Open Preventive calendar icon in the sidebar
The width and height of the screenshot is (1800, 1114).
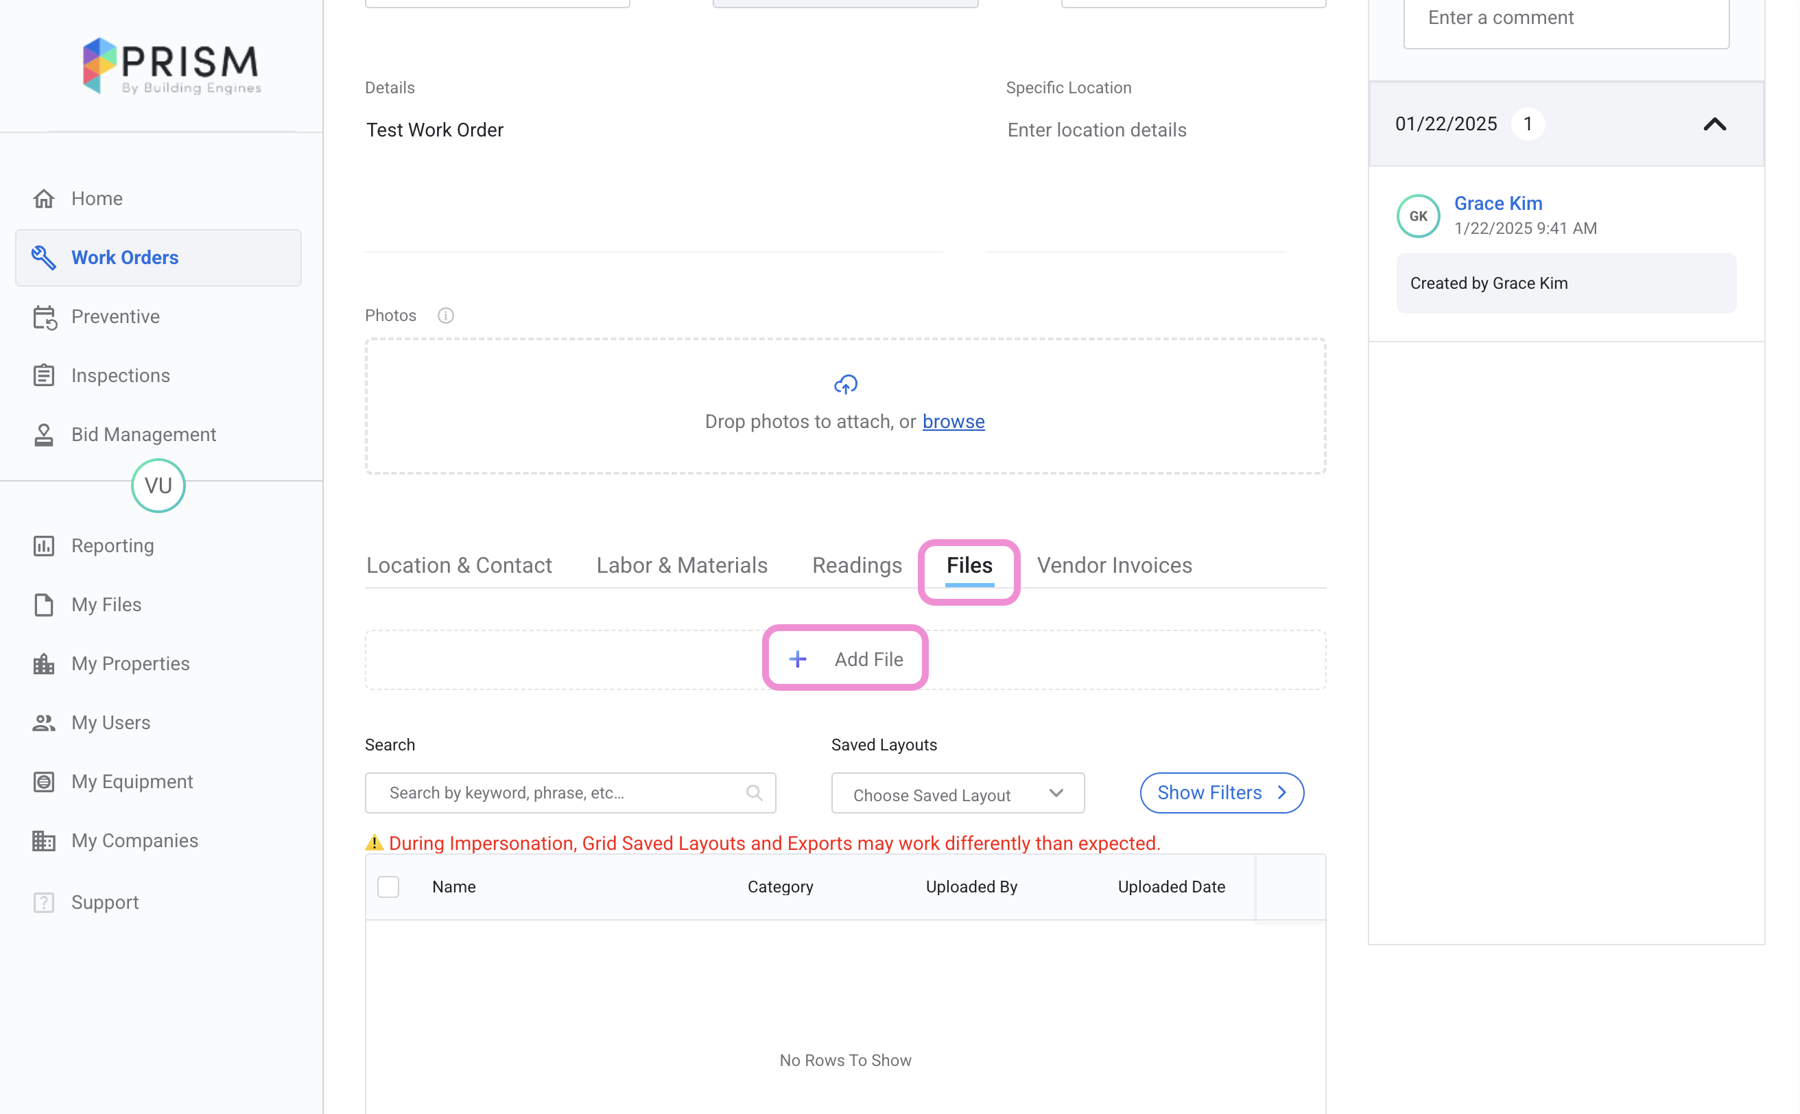point(44,318)
